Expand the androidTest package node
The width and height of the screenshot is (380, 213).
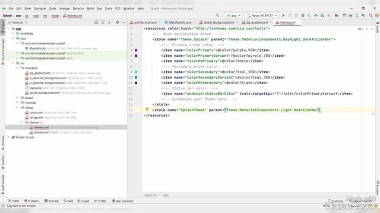[x=17, y=53]
